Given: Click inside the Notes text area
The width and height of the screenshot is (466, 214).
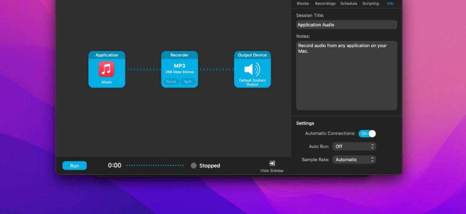Looking at the screenshot, I should pyautogui.click(x=347, y=76).
